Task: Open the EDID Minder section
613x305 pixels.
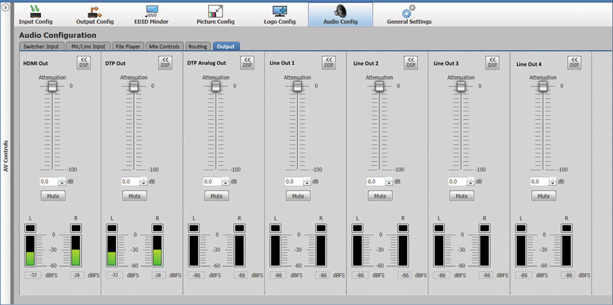Action: pyautogui.click(x=151, y=14)
